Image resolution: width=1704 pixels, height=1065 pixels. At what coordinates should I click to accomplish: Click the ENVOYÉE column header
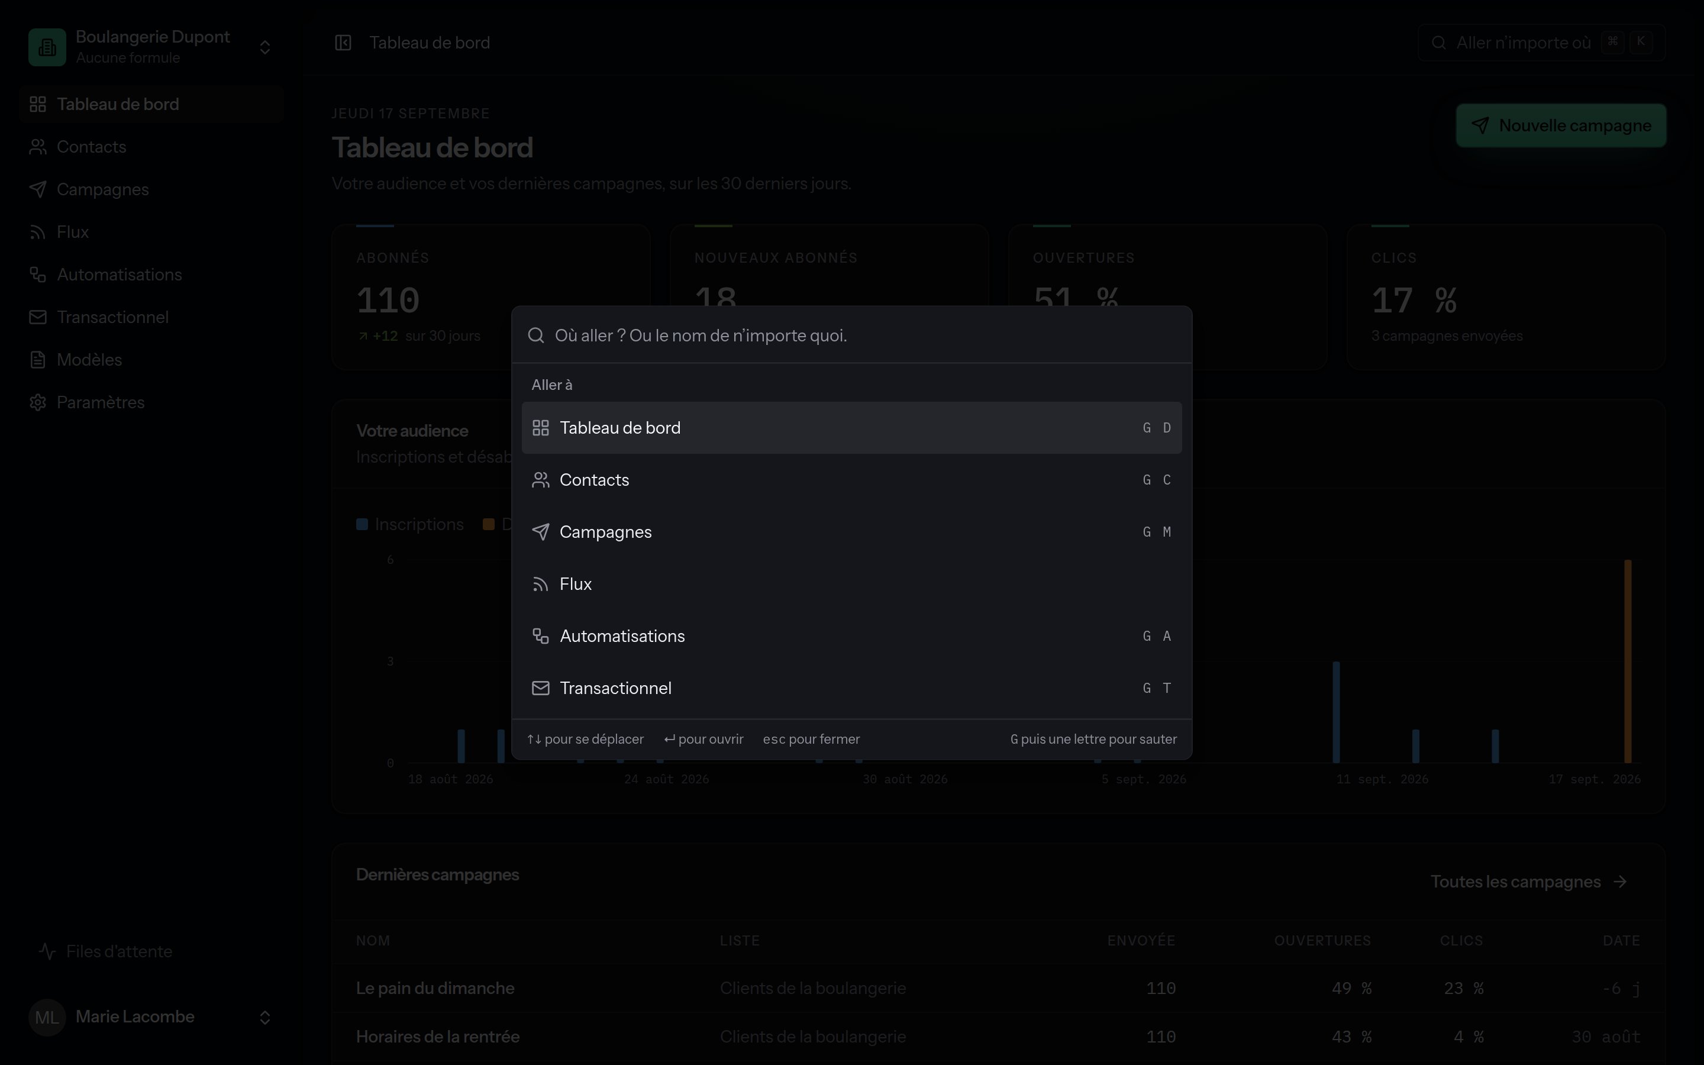click(x=1141, y=940)
